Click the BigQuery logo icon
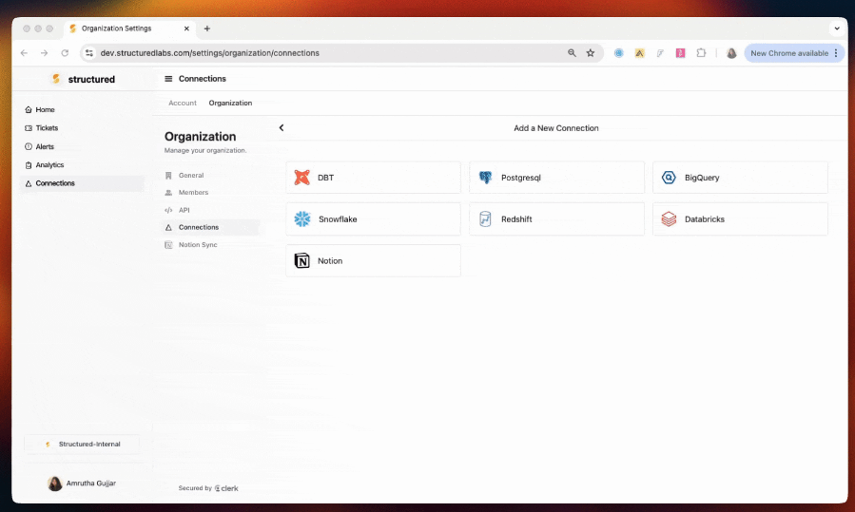855x512 pixels. [x=669, y=178]
